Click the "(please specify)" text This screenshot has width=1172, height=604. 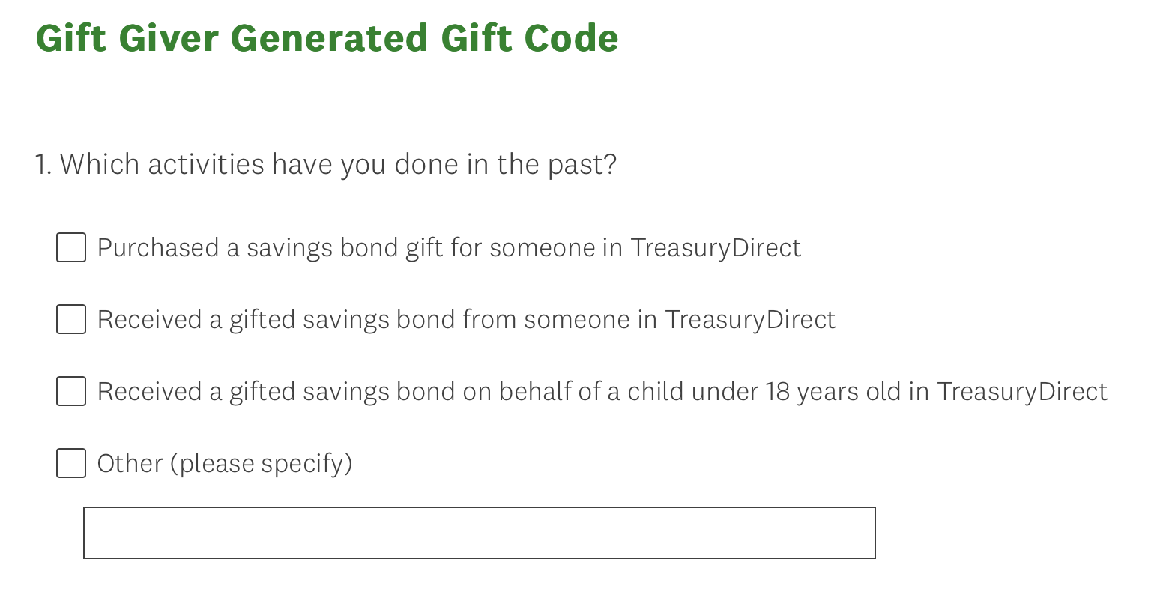point(261,464)
